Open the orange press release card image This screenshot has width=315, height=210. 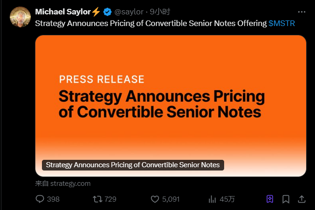(171, 106)
